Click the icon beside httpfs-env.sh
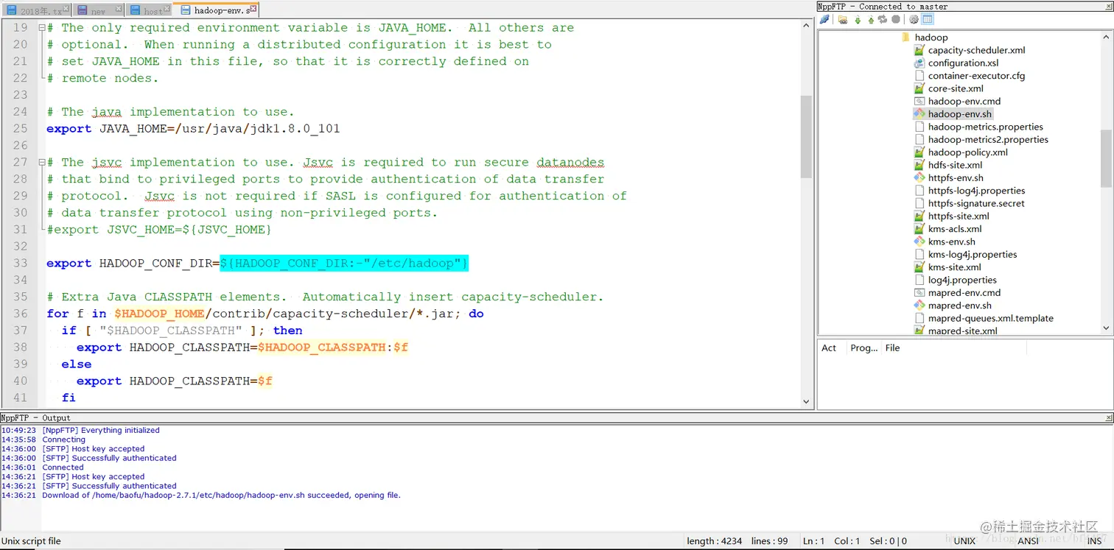1114x550 pixels. tap(919, 177)
